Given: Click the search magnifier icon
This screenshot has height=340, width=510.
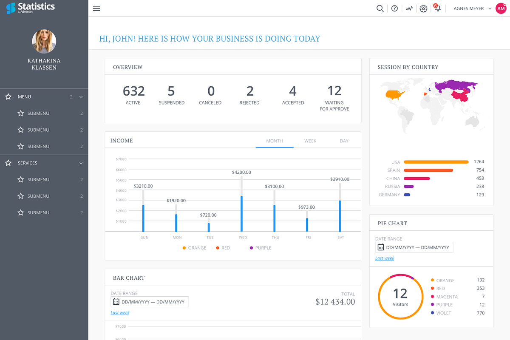Looking at the screenshot, I should click(380, 8).
